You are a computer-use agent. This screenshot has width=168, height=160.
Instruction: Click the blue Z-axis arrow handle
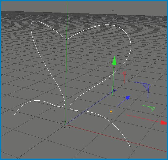coord(128,98)
